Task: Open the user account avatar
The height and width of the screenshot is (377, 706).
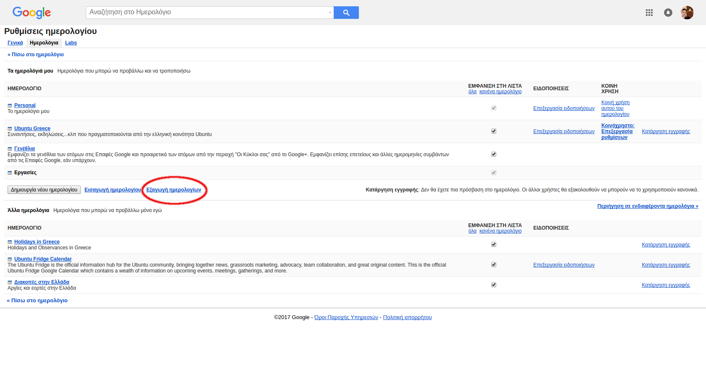Action: coord(687,13)
